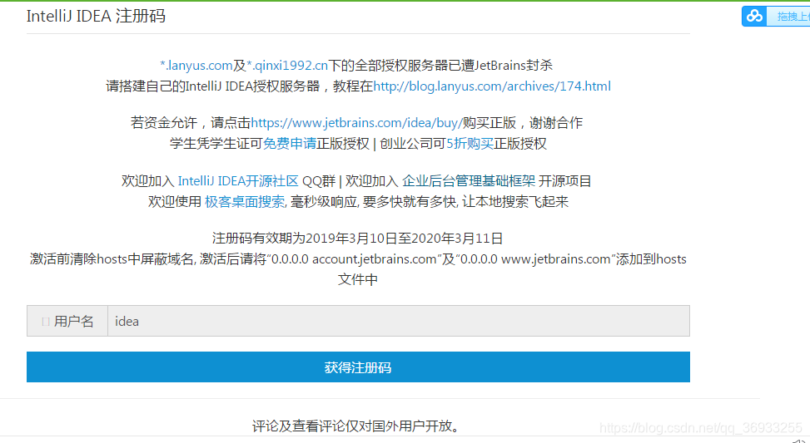Click the 用户名 field label
Image resolution: width=810 pixels, height=443 pixels.
point(74,322)
